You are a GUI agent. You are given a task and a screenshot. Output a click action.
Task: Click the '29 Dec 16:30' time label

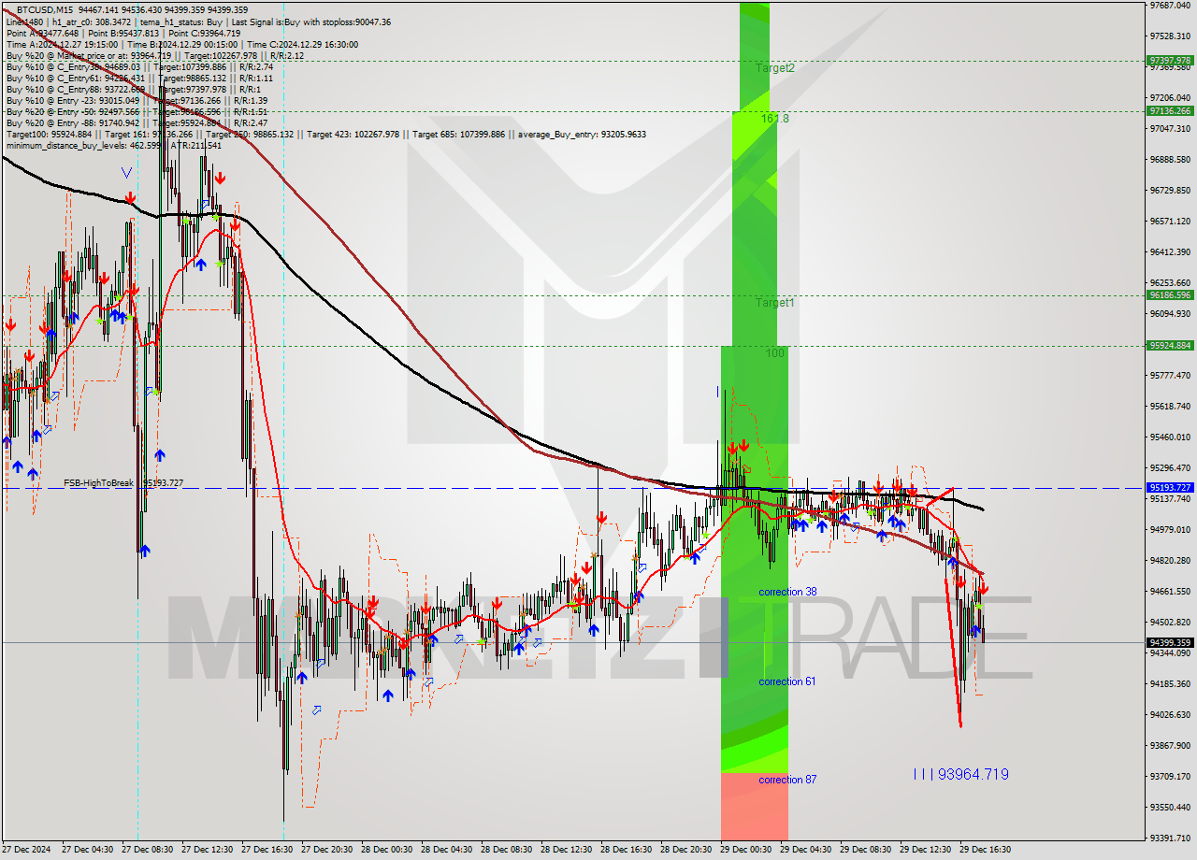[984, 850]
